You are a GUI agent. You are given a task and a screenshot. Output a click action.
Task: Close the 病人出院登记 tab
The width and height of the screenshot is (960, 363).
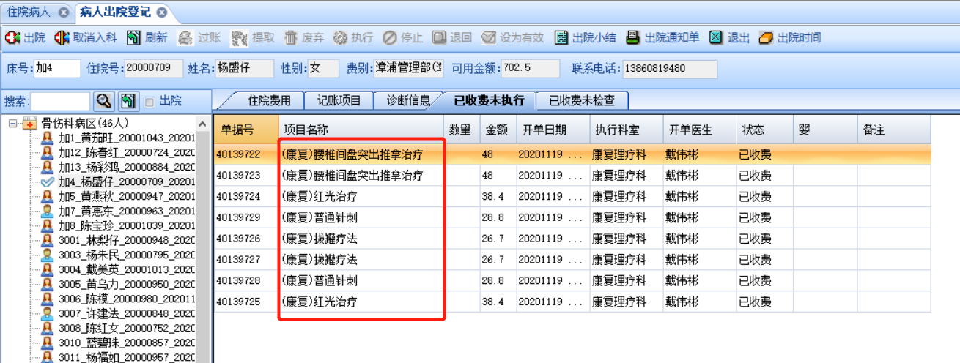pyautogui.click(x=162, y=12)
